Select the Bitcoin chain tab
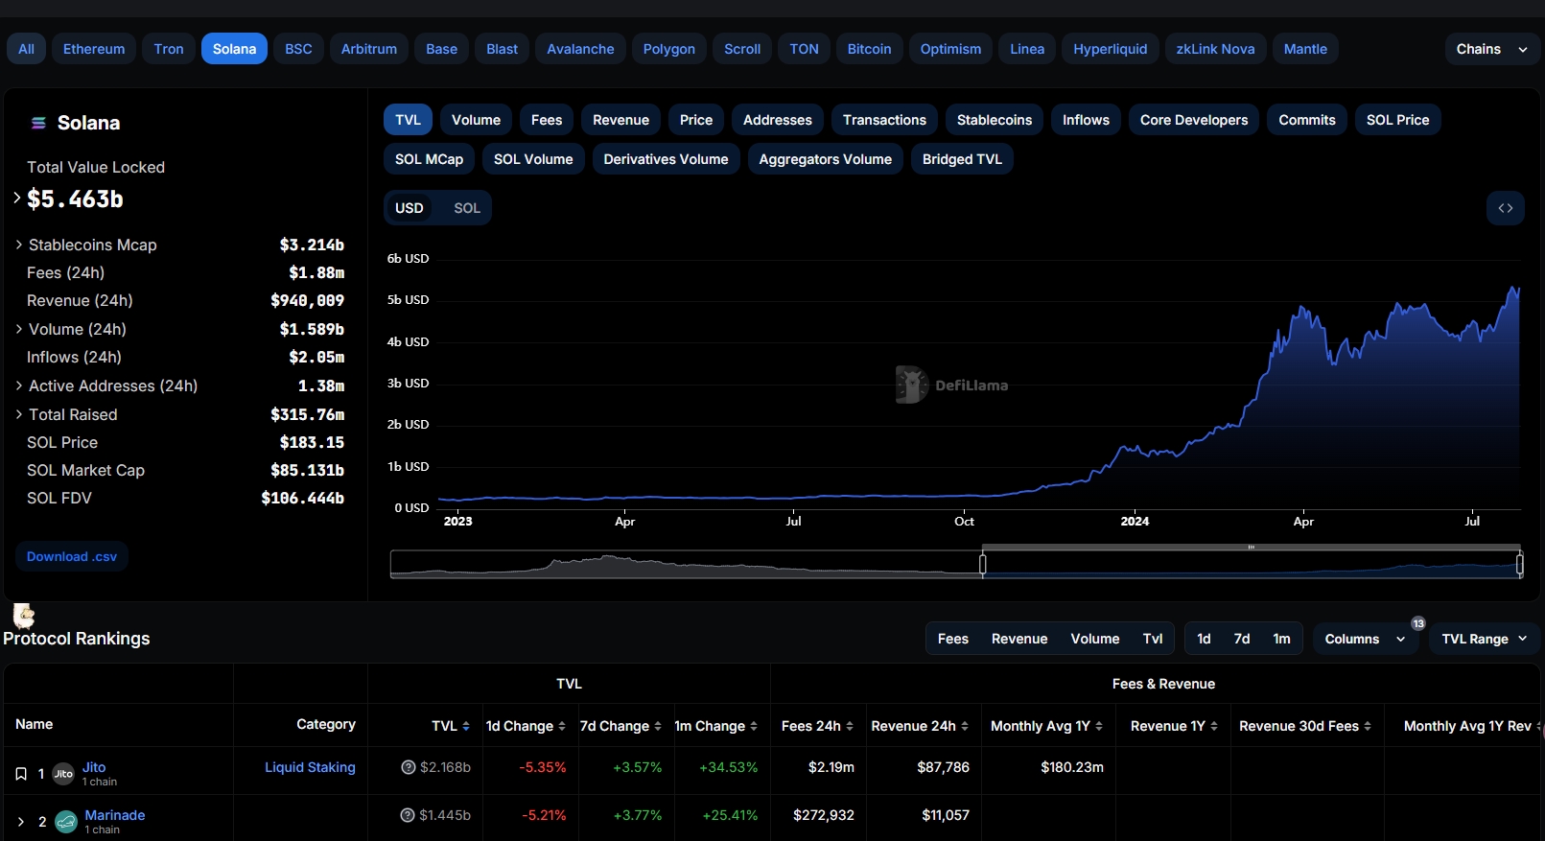The height and width of the screenshot is (841, 1545). (x=869, y=49)
